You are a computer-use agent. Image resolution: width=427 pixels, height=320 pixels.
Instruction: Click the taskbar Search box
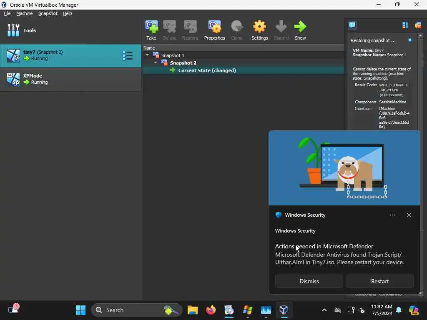tap(136, 310)
